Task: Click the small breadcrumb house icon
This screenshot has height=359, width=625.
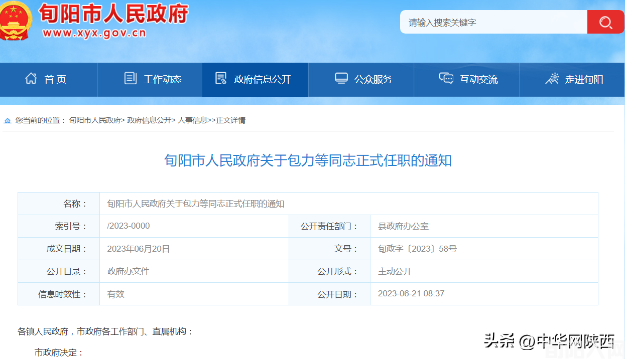Action: [x=7, y=120]
